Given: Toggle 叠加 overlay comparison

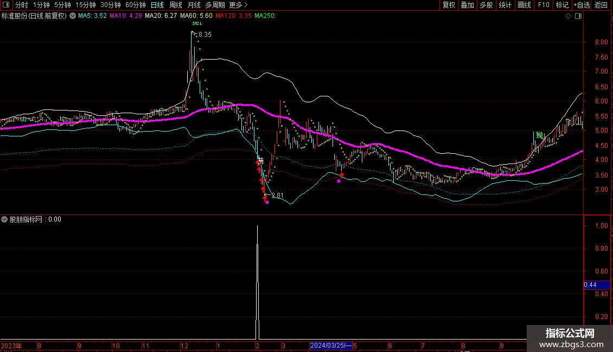Looking at the screenshot, I should 467,5.
